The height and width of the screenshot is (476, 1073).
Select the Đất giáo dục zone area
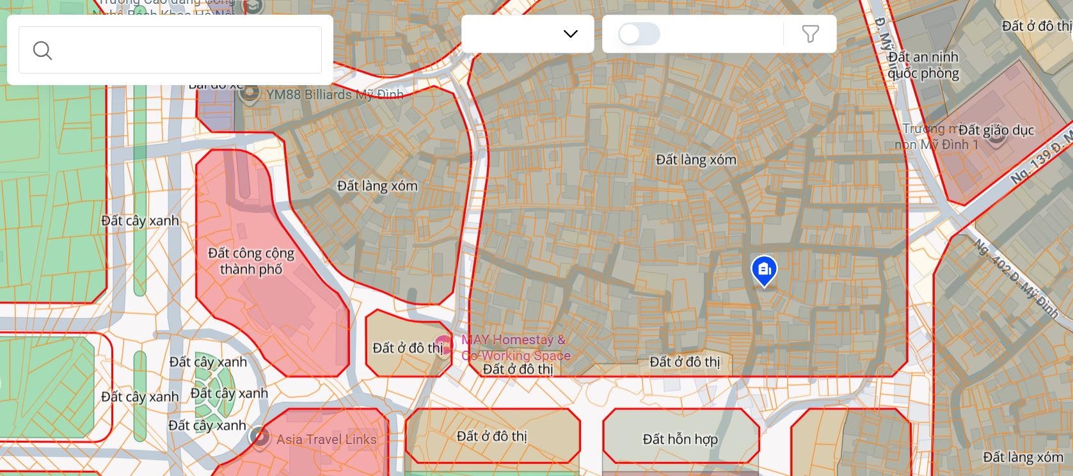point(998,138)
